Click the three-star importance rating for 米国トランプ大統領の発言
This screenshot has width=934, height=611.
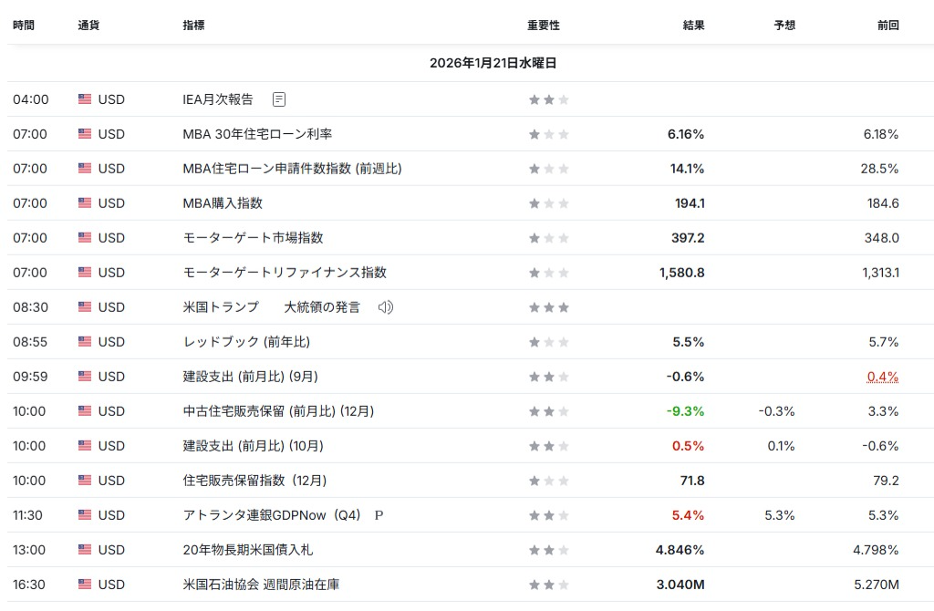click(548, 307)
